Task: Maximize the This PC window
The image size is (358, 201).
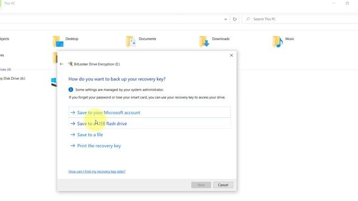Action: 347,3
